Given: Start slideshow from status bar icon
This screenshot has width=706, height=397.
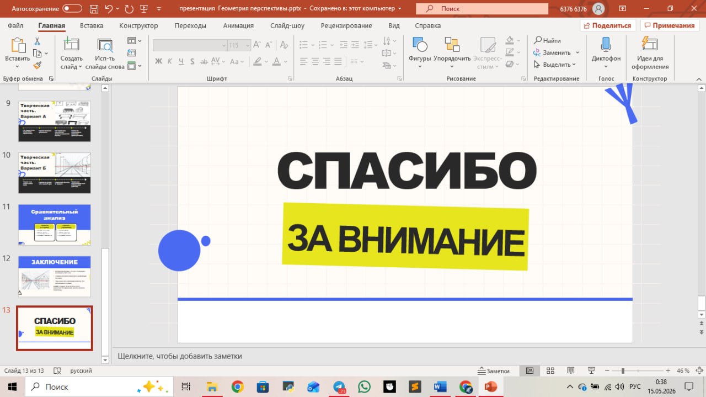Looking at the screenshot, I should click(x=591, y=370).
